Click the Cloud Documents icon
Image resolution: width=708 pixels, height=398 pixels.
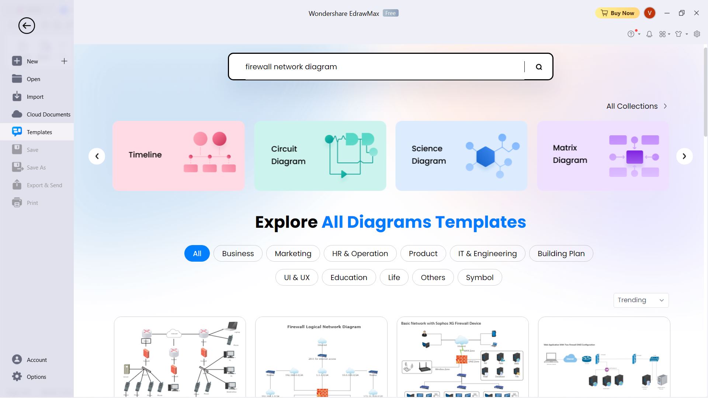point(16,114)
